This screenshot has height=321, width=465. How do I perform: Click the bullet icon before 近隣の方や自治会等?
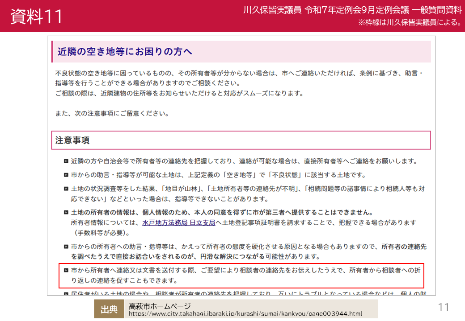(66, 161)
